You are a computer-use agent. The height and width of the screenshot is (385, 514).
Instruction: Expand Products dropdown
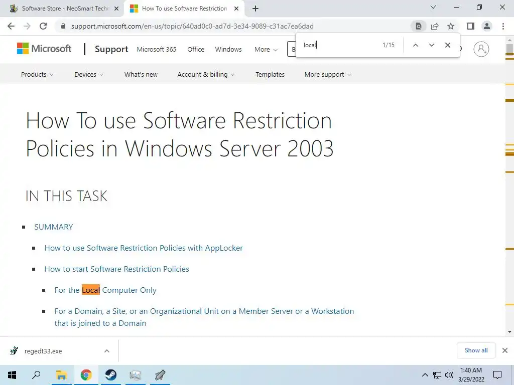pos(37,74)
